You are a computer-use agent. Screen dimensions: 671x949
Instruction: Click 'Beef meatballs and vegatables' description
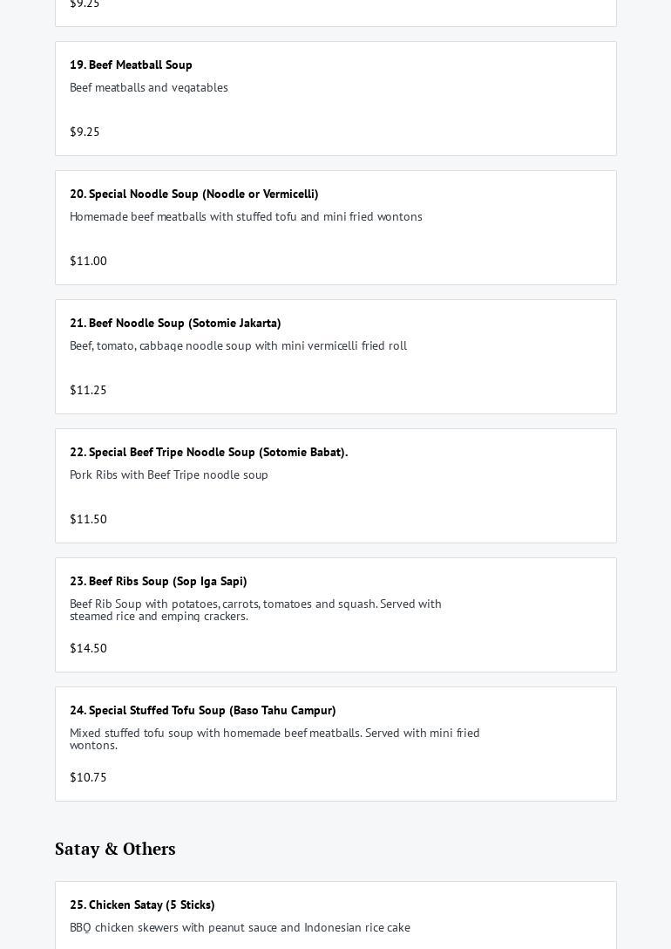(x=149, y=87)
